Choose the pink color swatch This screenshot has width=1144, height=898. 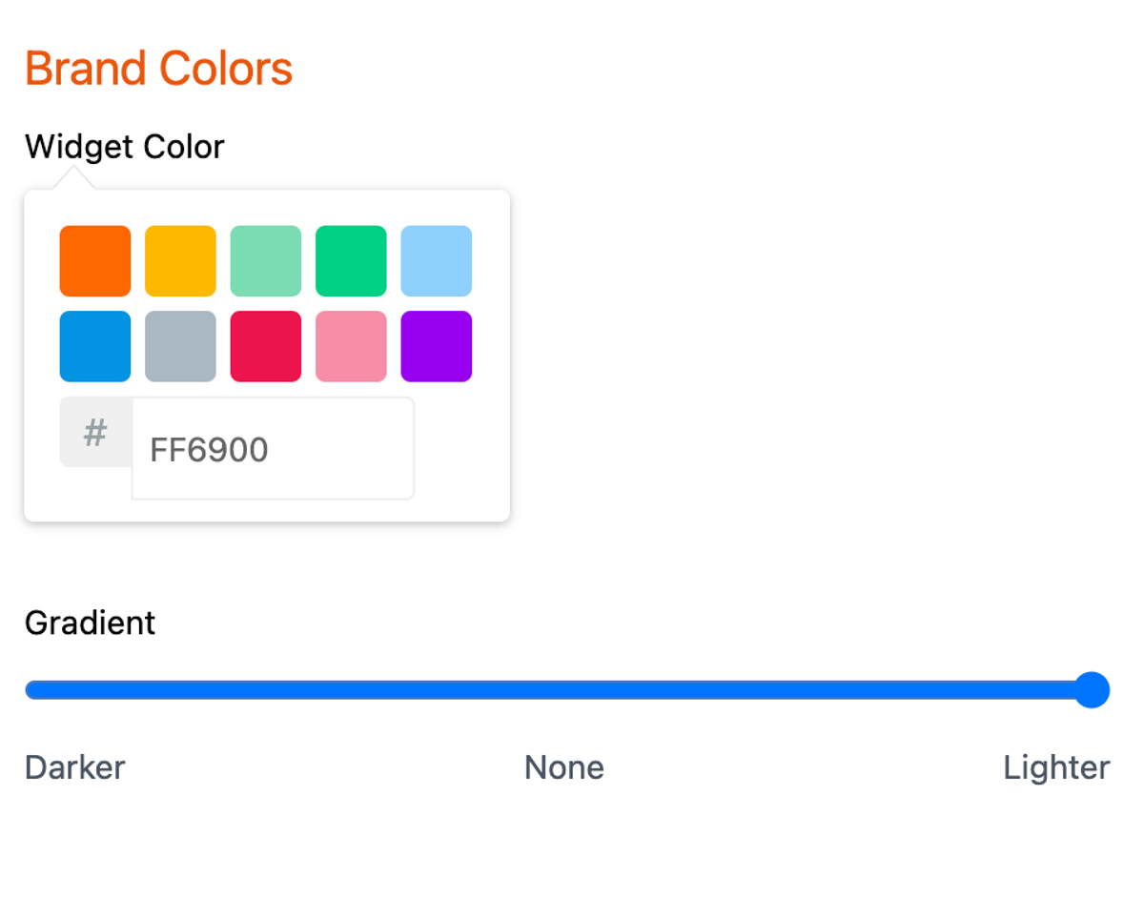[x=351, y=346]
